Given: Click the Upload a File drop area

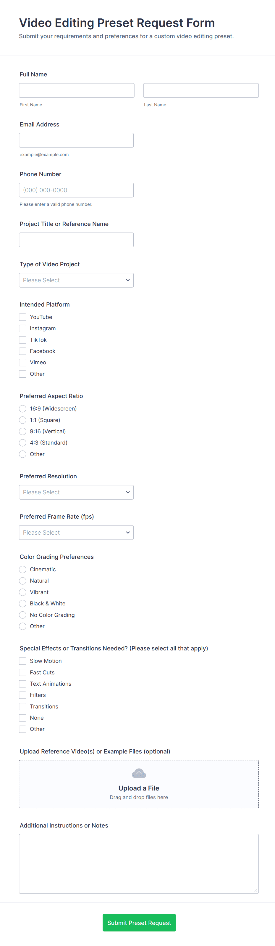Looking at the screenshot, I should coord(139,793).
